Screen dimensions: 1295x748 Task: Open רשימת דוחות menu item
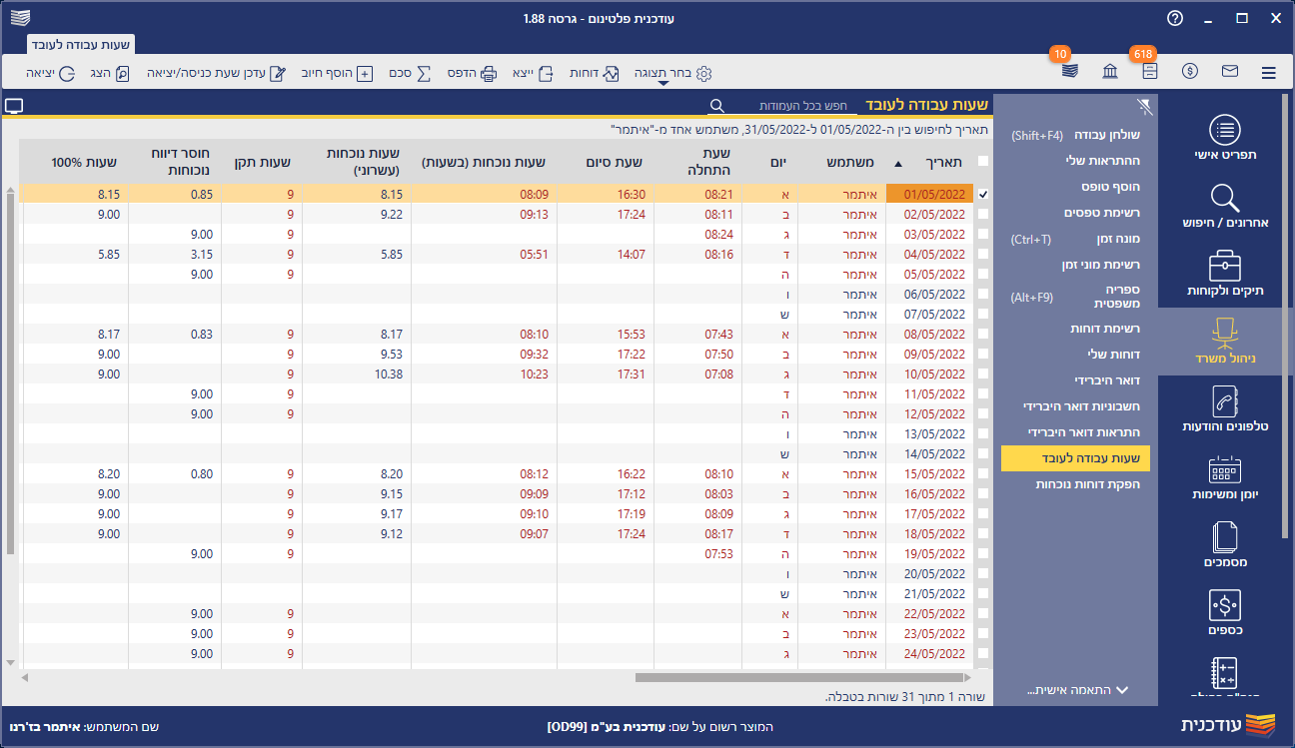1075,329
